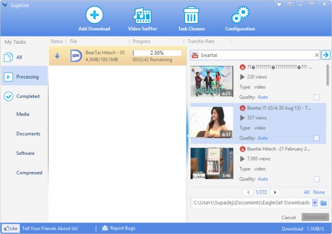The image size is (332, 234).
Task: Click the Report Bugs bug icon
Action: click(x=105, y=228)
